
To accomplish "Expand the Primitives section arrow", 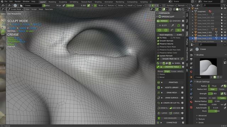I will (162, 83).
